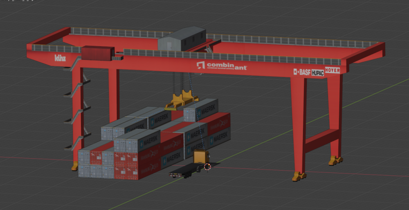Select the hoist cables above the spreader
Viewport: 409px width, 210px height.
[181, 82]
